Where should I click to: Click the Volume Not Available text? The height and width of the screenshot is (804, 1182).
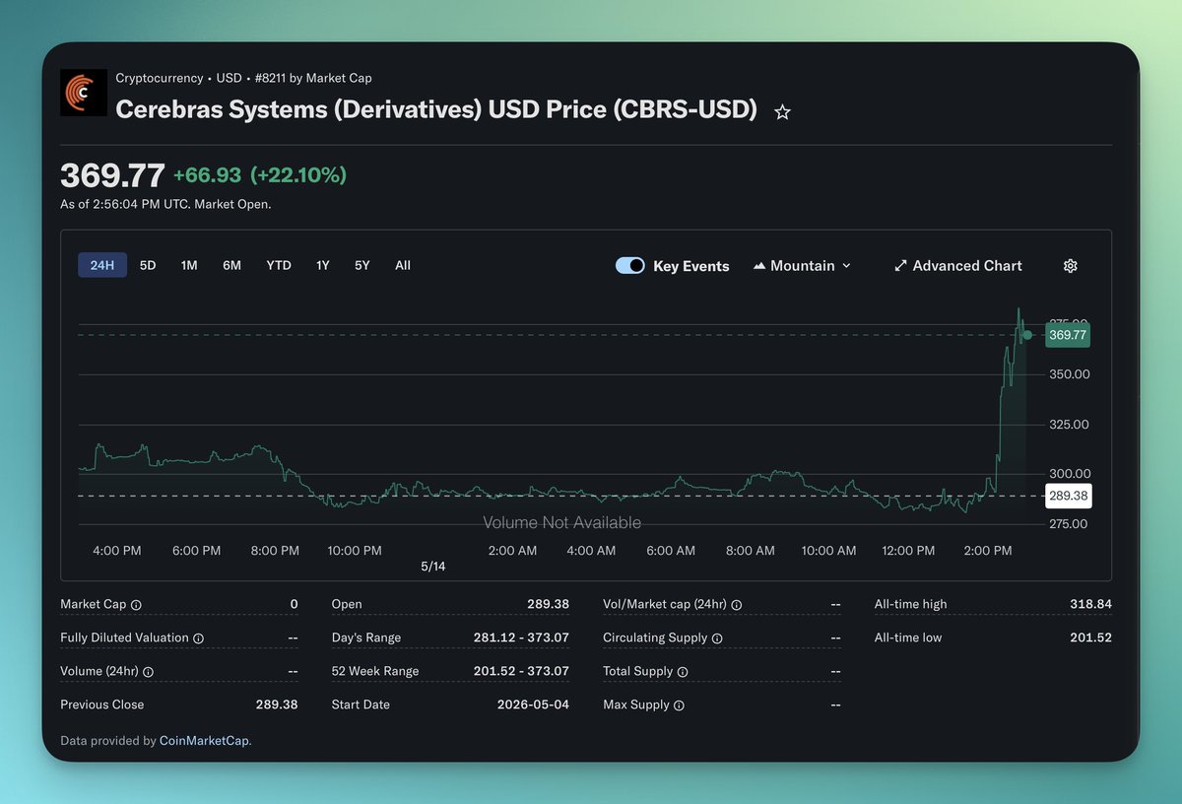(x=561, y=523)
